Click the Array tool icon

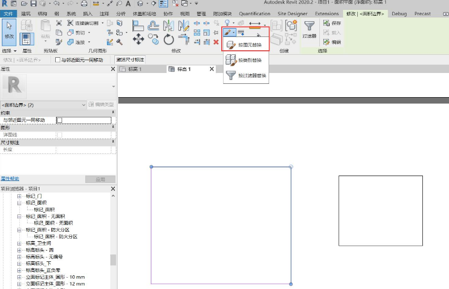pyautogui.click(x=197, y=33)
